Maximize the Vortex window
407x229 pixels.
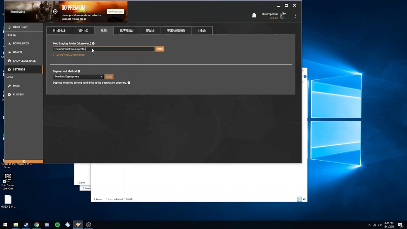point(286,6)
